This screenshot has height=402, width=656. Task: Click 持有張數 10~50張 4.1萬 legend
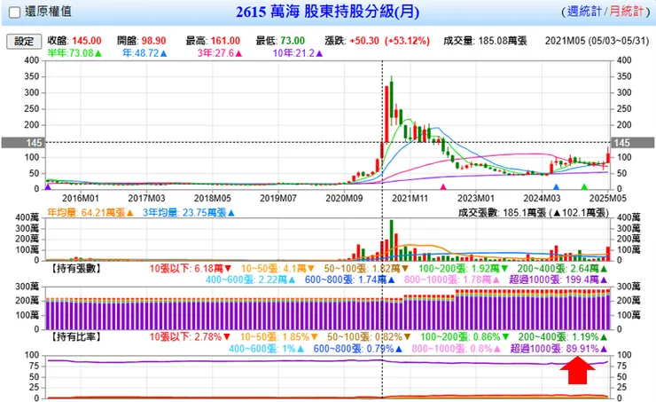(277, 268)
